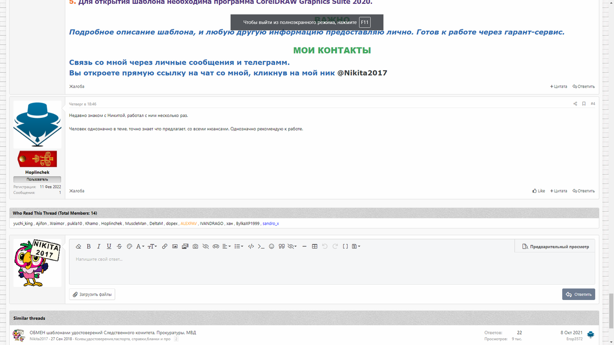Toggle bold formatting in reply editor
Viewport: 614px width, 345px height.
point(89,246)
